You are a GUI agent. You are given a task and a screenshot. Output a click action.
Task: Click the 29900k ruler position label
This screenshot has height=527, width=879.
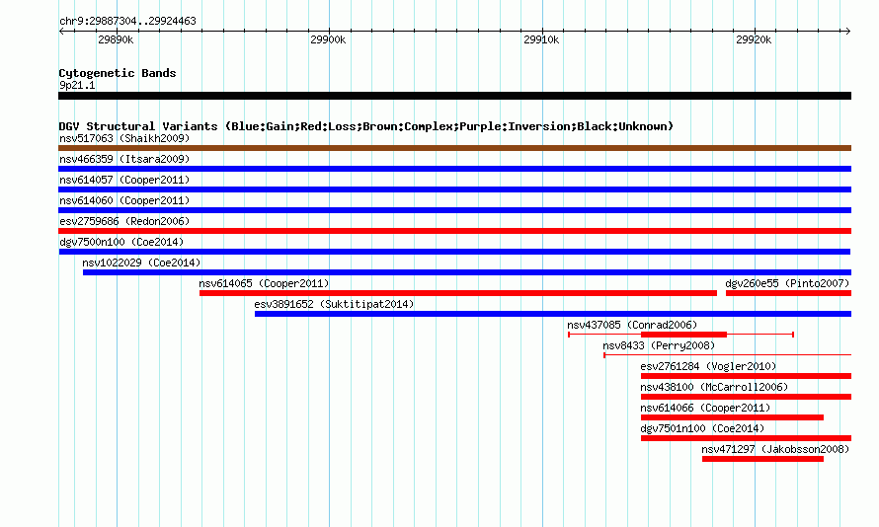coord(328,39)
